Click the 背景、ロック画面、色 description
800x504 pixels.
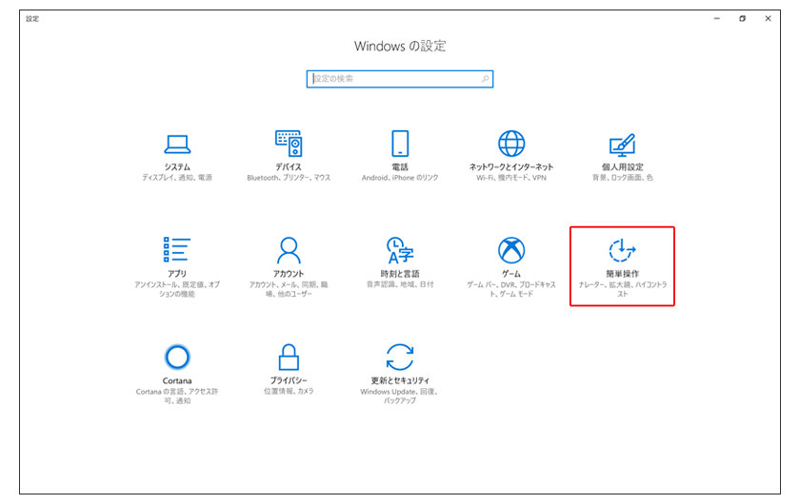pos(623,178)
